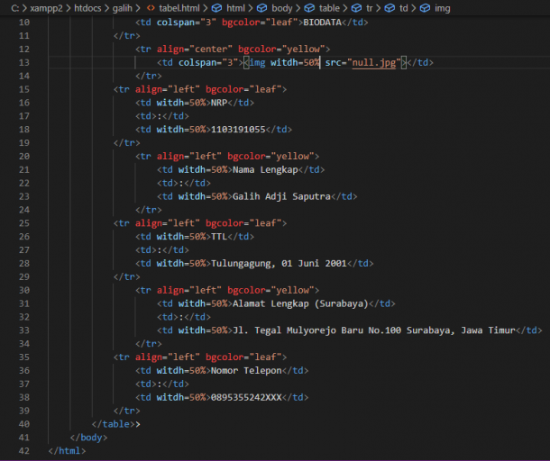The image size is (550, 461).
Task: Click bgcolor="leaf" on line 35
Action: click(x=243, y=357)
